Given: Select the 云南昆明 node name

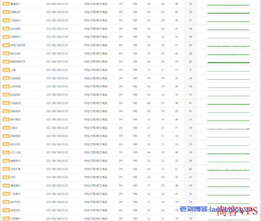Looking at the screenshot, I should tap(15, 103).
